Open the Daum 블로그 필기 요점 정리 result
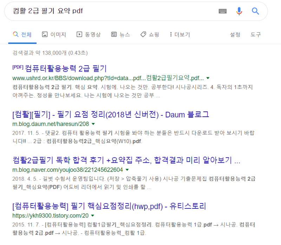This screenshot has width=281, height=245. click(x=111, y=115)
